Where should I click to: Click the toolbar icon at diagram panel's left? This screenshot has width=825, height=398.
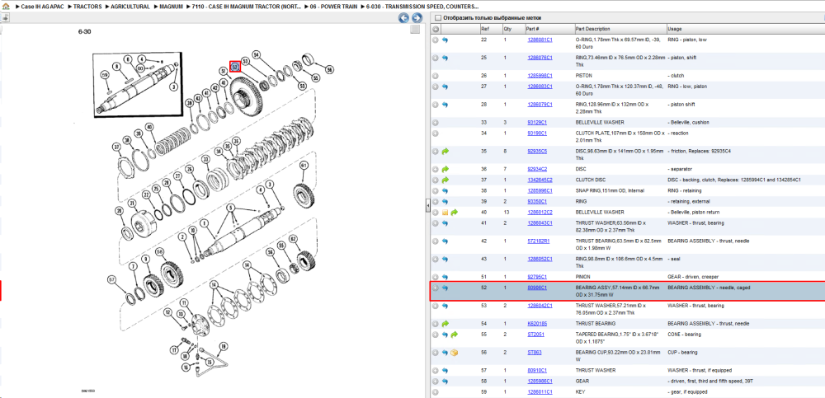coord(4,18)
